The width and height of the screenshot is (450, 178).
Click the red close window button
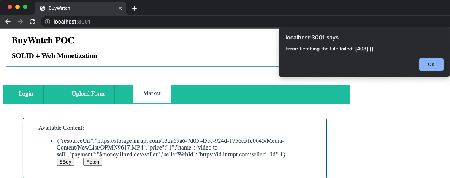point(10,7)
